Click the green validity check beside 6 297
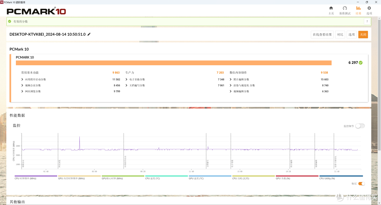Screen dimensions: 381x205 (x=361, y=63)
